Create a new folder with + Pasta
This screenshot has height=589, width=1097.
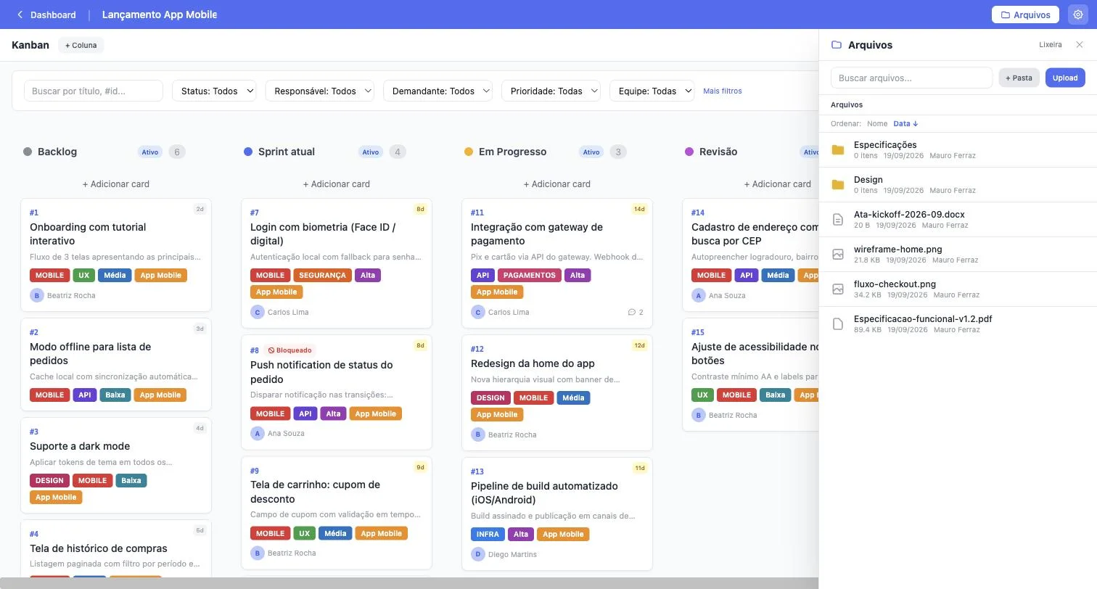tap(1019, 78)
